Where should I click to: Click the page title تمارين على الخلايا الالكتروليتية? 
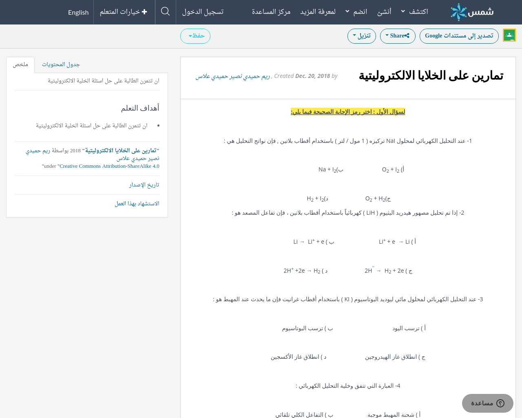tap(431, 76)
